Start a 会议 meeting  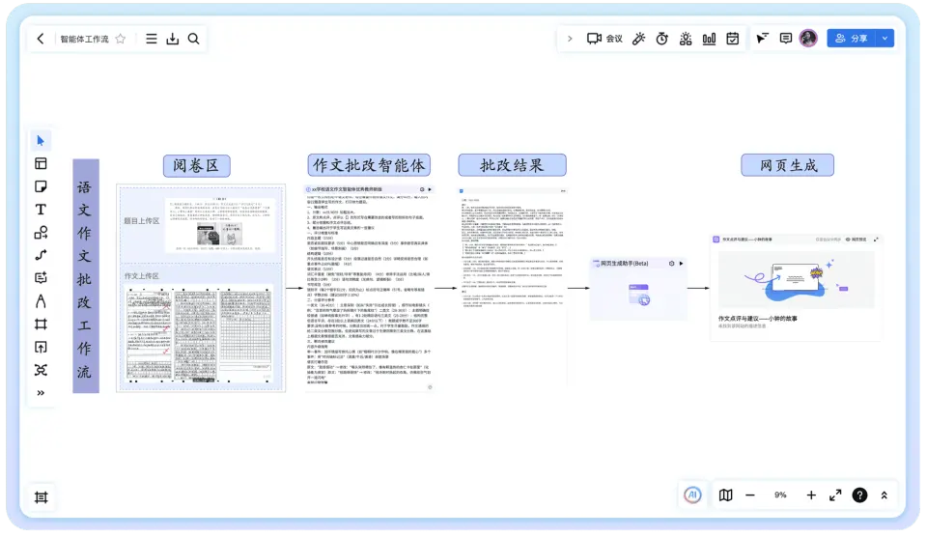point(604,39)
